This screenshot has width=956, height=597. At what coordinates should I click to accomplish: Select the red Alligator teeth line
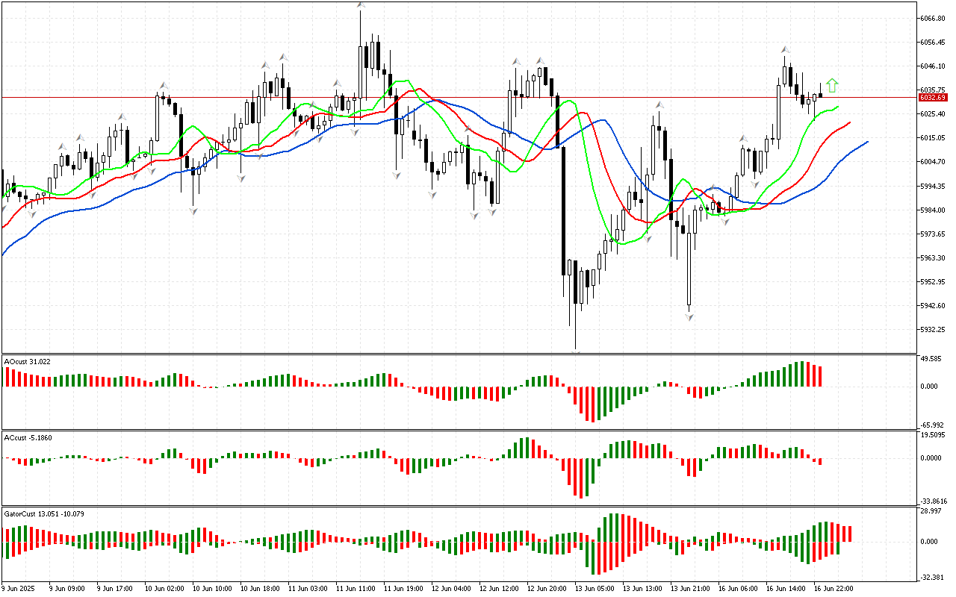(x=836, y=128)
